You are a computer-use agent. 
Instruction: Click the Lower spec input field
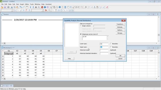104,44
